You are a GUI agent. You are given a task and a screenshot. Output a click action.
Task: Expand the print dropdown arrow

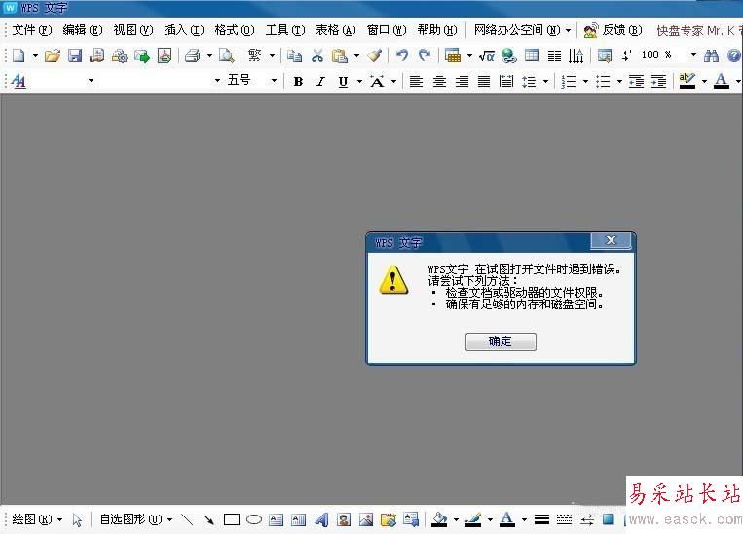[209, 55]
